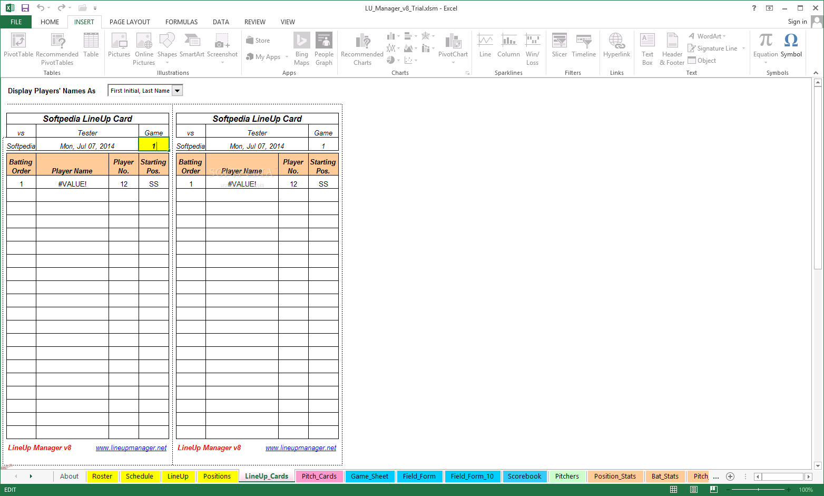Insert an Object
Screen dimensions: 824x496
[x=702, y=61]
